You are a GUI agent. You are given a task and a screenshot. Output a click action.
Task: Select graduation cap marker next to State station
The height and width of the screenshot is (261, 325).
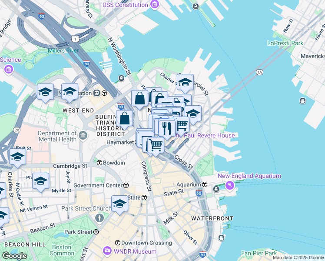pos(119,204)
